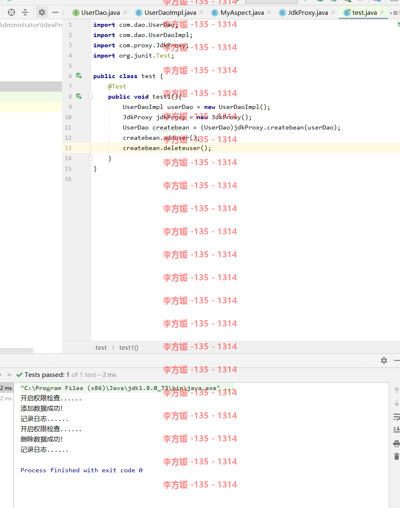The image size is (400, 508).
Task: Click the locate-in-project crosshair icon
Action: tap(11, 12)
